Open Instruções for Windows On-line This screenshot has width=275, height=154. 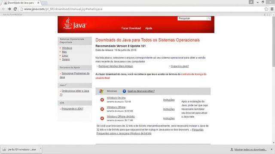169,100
